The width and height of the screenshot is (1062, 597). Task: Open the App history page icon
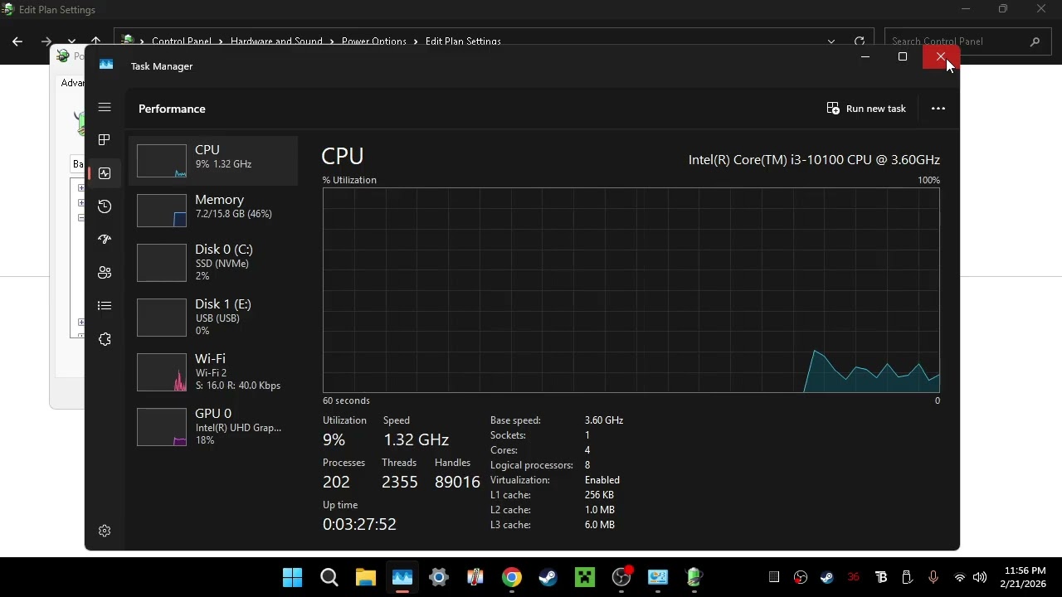(x=105, y=206)
